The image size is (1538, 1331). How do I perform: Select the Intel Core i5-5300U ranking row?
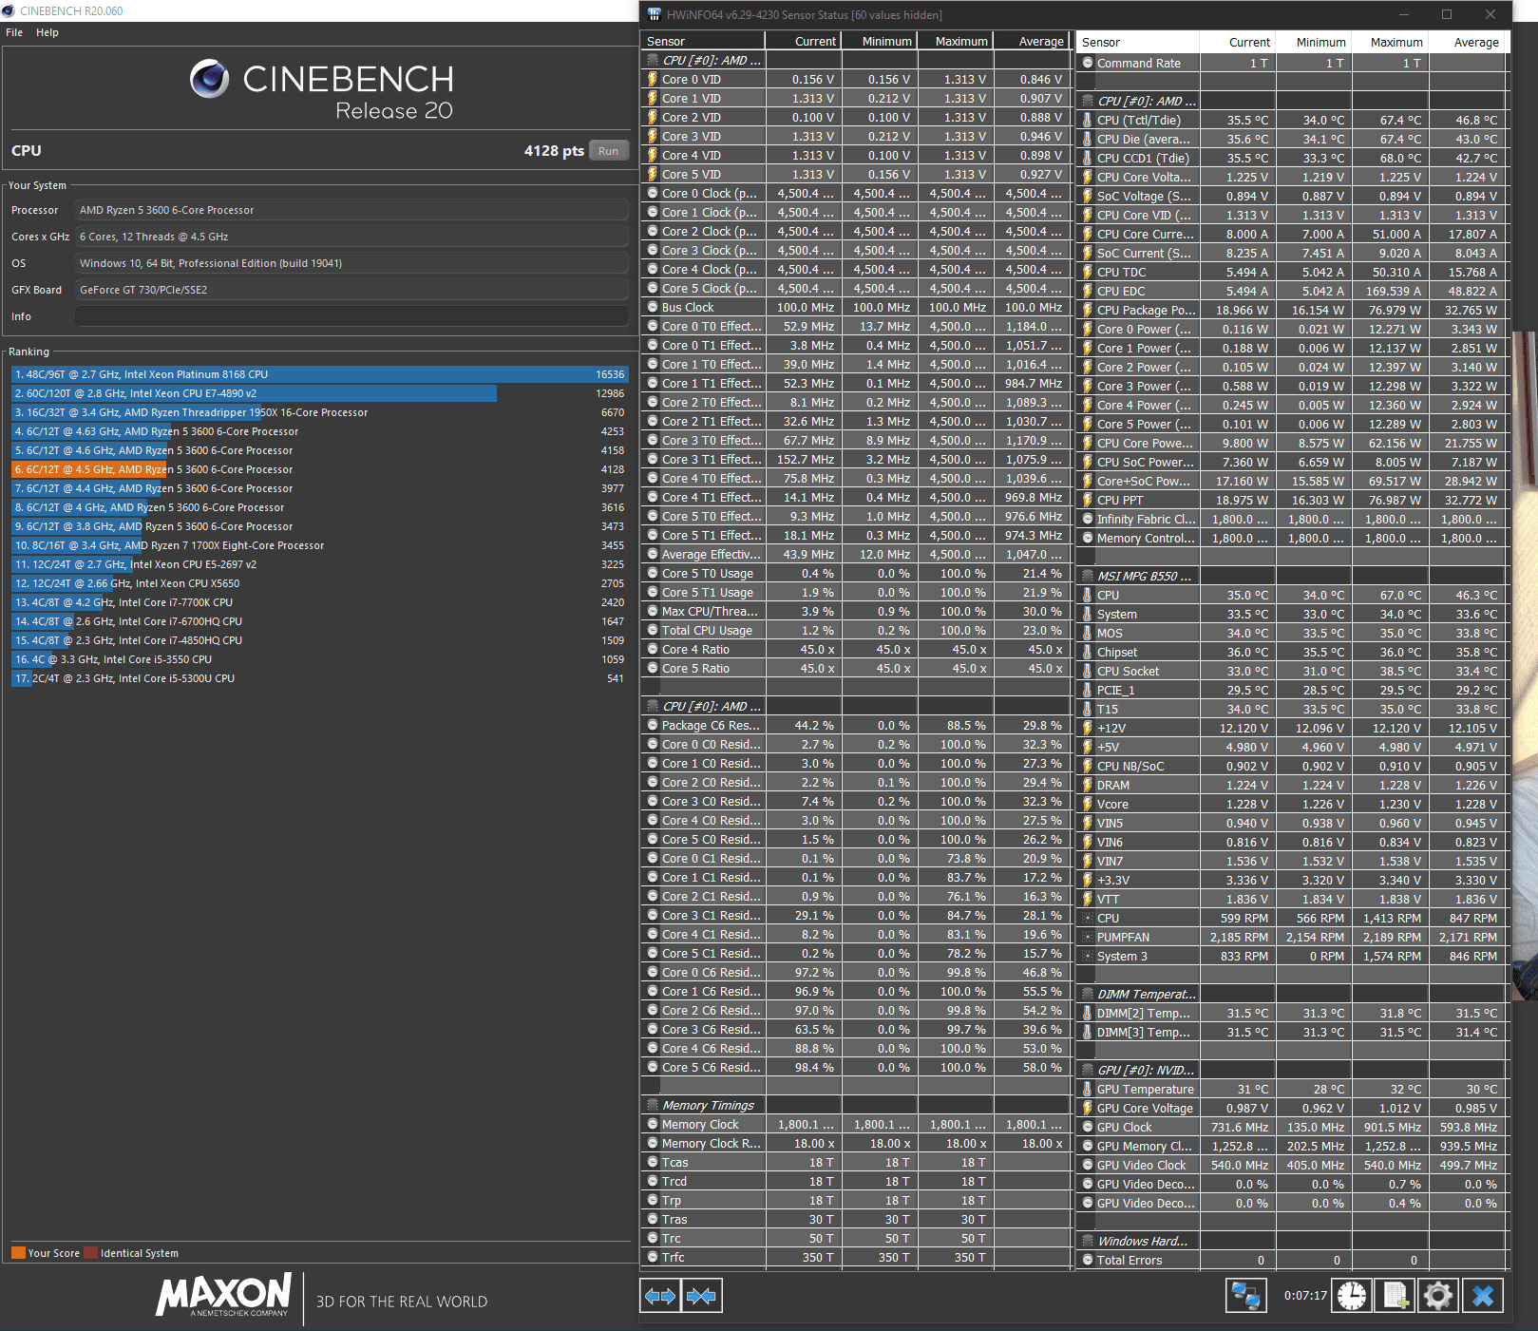click(x=319, y=678)
